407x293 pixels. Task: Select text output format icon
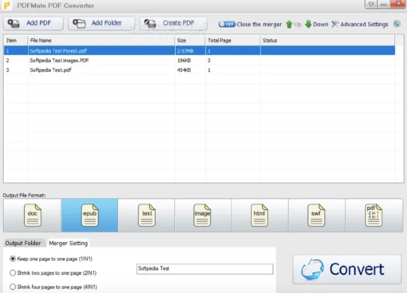(147, 215)
